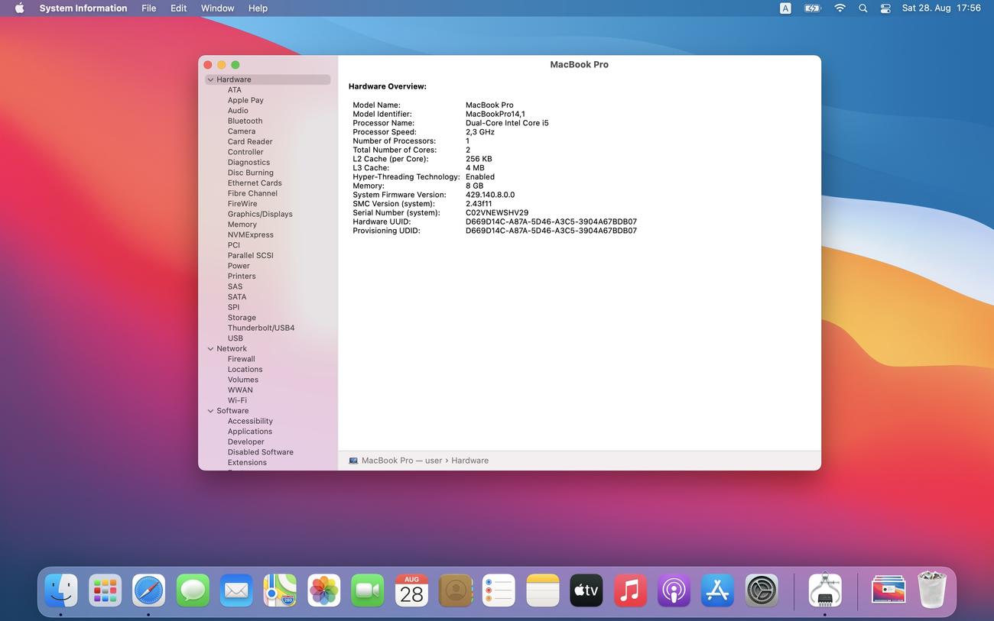The image size is (994, 621).
Task: Select Power in the sidebar
Action: (239, 266)
